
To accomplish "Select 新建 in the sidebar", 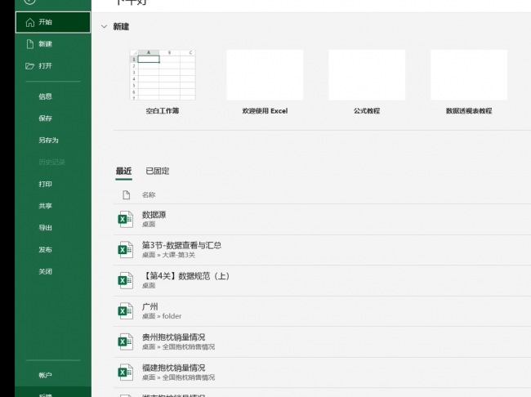I will pyautogui.click(x=53, y=44).
